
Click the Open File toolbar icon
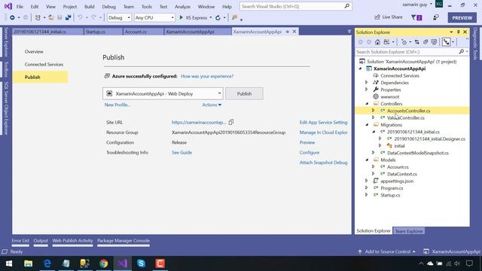[51, 18]
